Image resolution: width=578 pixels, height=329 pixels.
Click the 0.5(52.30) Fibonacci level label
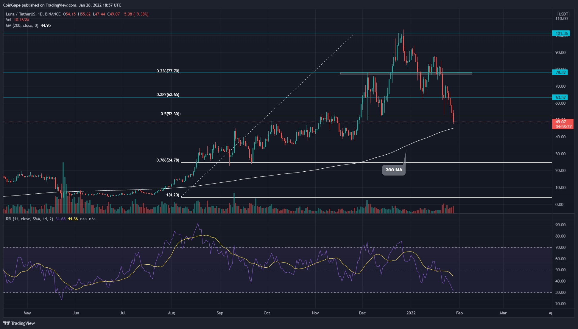170,114
